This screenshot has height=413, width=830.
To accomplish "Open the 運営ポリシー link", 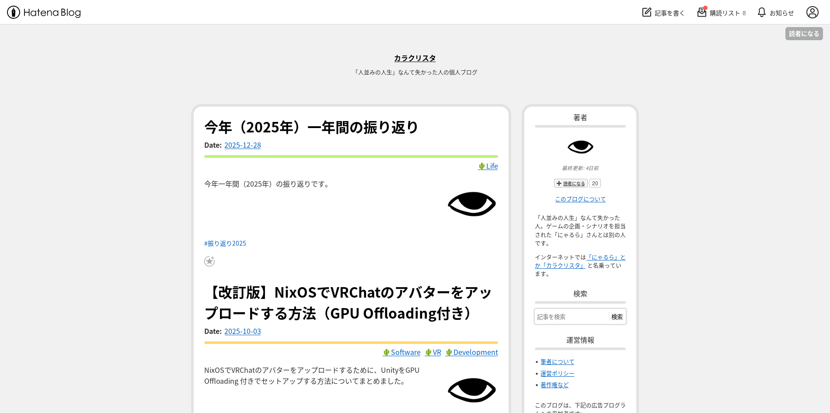I will 558,374.
